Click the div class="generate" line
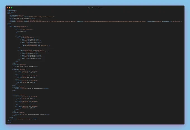The width and height of the screenshot is (190, 130). 19,65
